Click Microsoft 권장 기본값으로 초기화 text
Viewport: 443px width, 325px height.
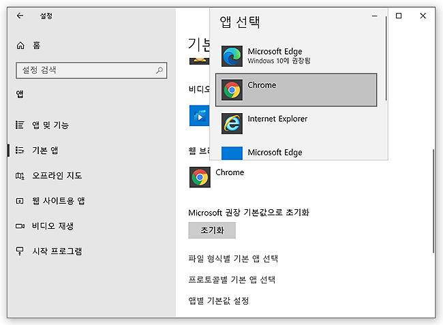click(249, 213)
